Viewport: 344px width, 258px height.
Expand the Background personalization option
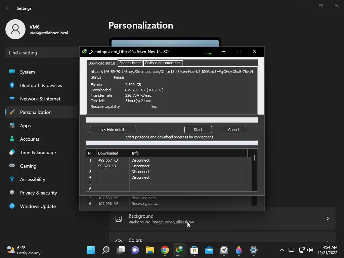tap(222, 219)
